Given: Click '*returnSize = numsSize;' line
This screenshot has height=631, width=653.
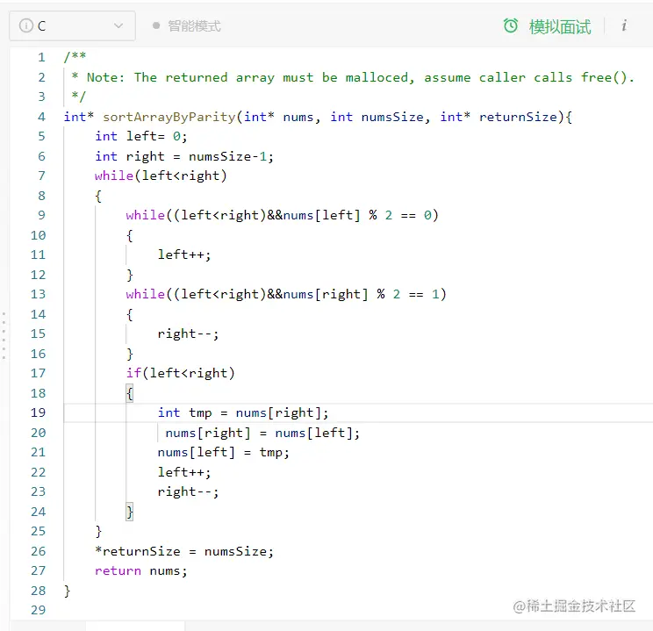Looking at the screenshot, I should (184, 551).
